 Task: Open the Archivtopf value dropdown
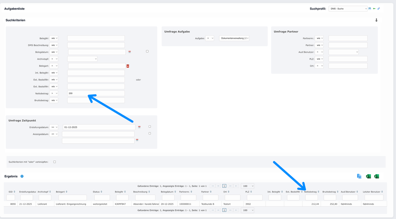coord(82,59)
